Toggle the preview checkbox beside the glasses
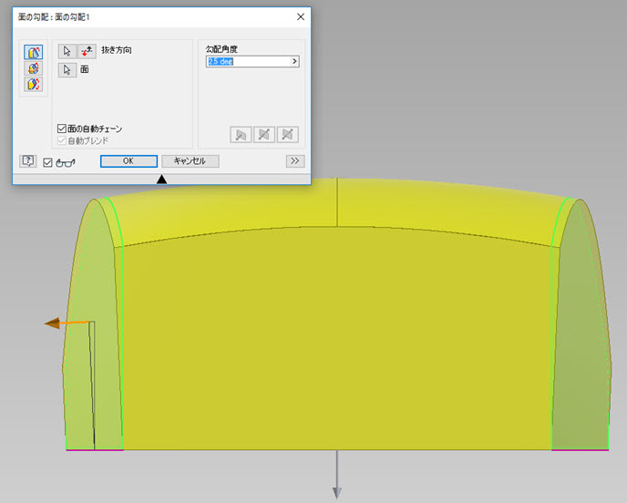This screenshot has width=627, height=503. 47,162
